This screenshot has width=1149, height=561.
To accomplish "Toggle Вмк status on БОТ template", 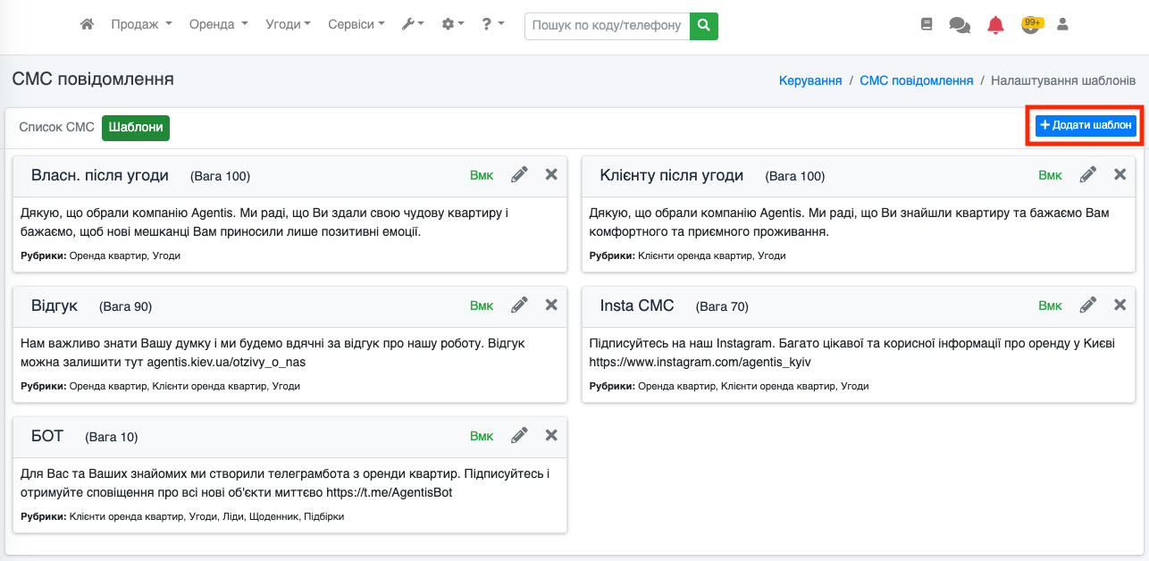I will coord(482,436).
